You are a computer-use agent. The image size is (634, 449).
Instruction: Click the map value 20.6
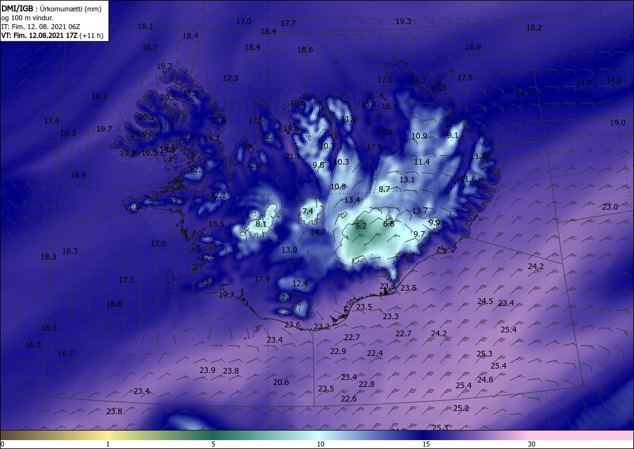(x=281, y=383)
